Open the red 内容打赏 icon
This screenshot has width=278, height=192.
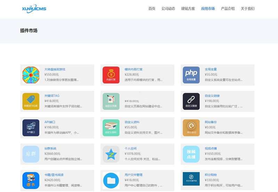pos(111,75)
